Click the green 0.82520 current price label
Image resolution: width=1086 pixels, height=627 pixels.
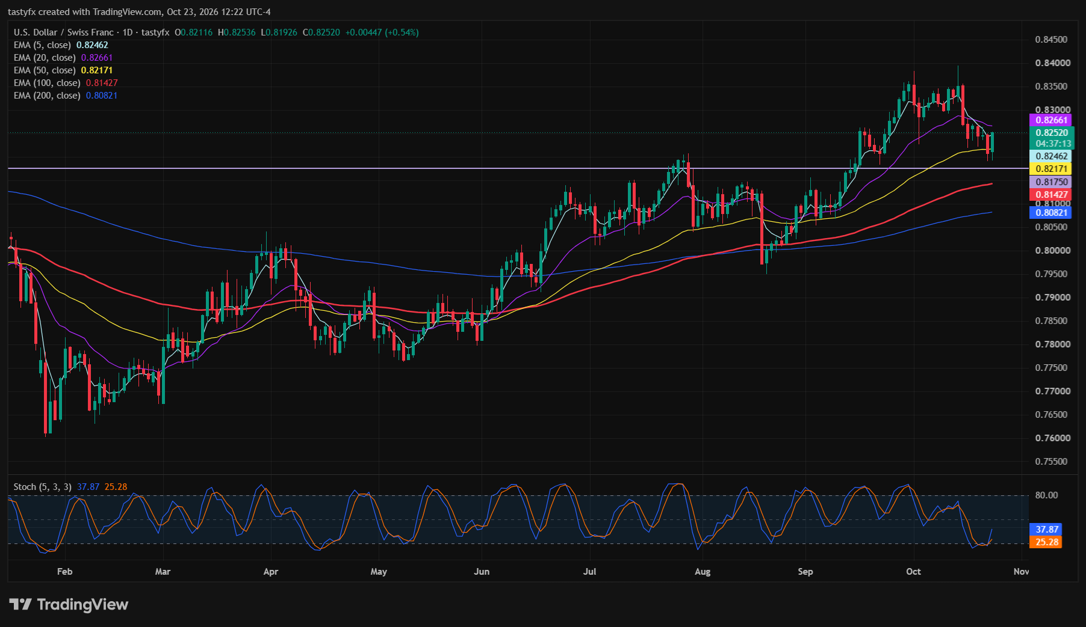(1051, 133)
